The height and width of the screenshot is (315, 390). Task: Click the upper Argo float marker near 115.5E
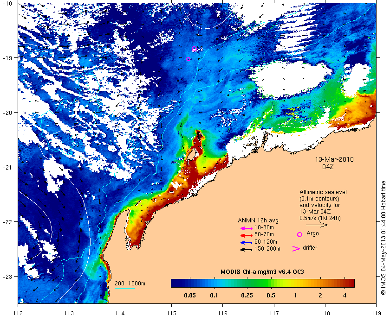click(194, 49)
